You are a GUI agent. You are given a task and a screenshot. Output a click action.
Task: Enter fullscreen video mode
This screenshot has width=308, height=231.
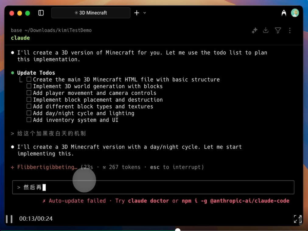(298, 219)
